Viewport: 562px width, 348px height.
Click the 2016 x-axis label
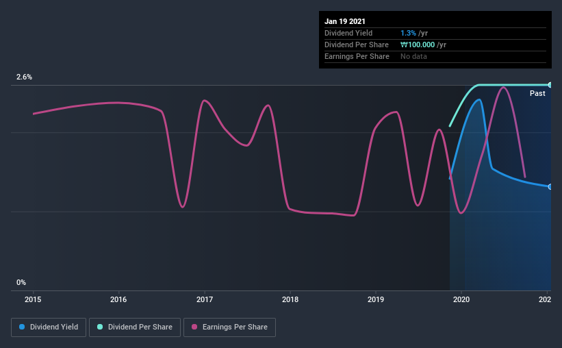point(118,299)
